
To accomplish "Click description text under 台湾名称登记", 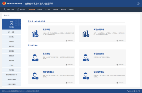I will click(x=109, y=76).
